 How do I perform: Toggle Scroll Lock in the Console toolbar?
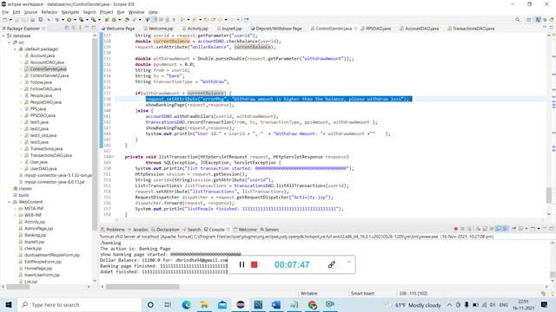point(485,229)
